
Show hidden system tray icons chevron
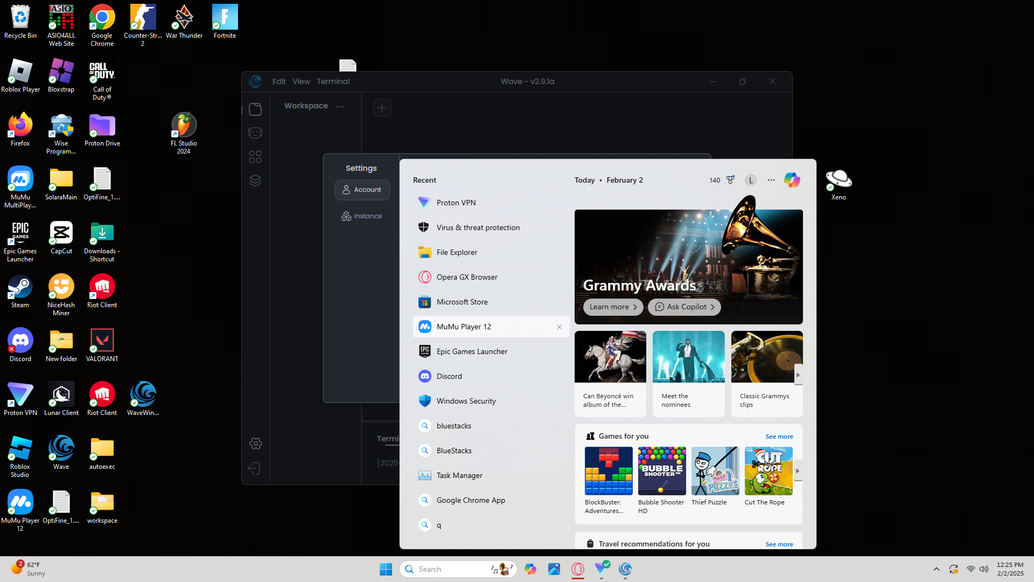[x=937, y=569]
